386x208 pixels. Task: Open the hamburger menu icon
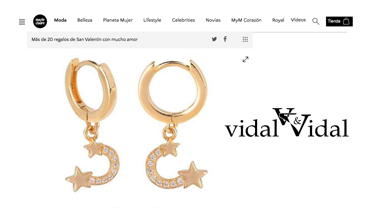tap(22, 22)
